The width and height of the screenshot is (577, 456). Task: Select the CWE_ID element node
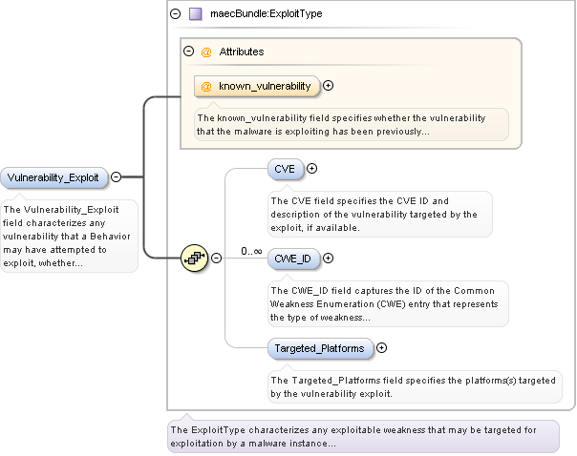tap(292, 258)
